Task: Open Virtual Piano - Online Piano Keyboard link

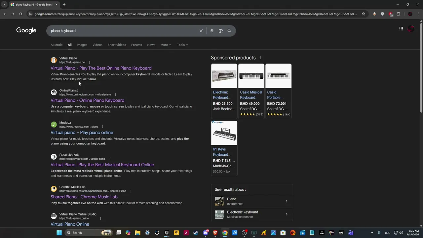Action: coord(88,100)
